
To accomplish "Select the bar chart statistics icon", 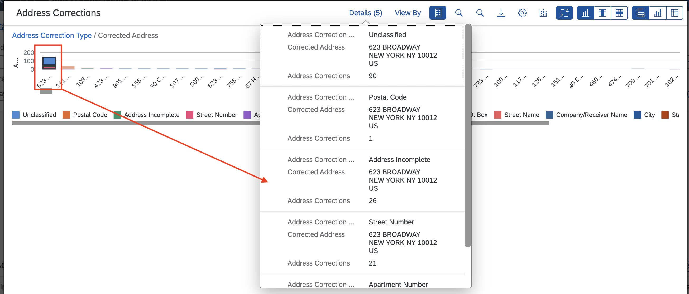I will pyautogui.click(x=543, y=13).
